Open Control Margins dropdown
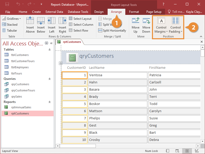205x154 pixels. coord(161,25)
